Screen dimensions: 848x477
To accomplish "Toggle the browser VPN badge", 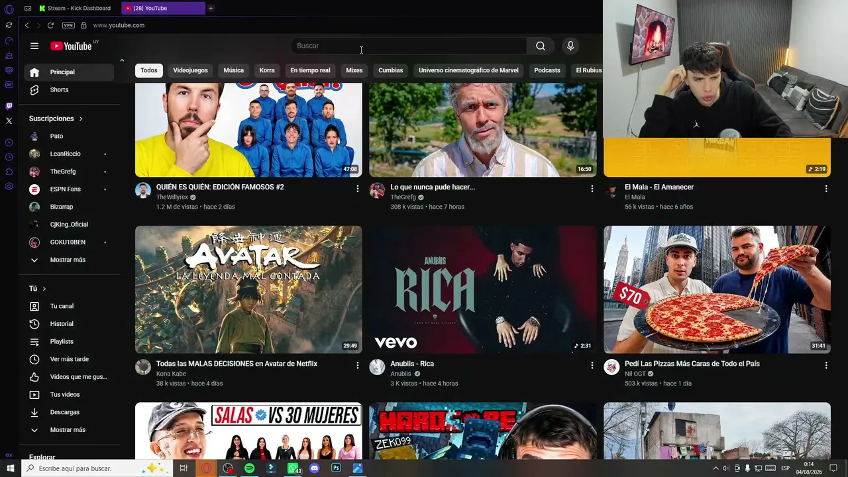I will coord(68,25).
